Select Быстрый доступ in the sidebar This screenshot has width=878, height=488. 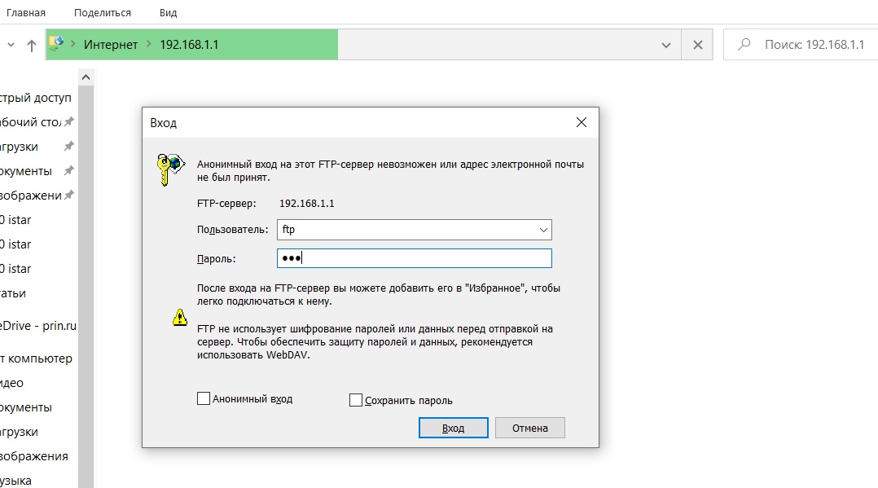[36, 98]
